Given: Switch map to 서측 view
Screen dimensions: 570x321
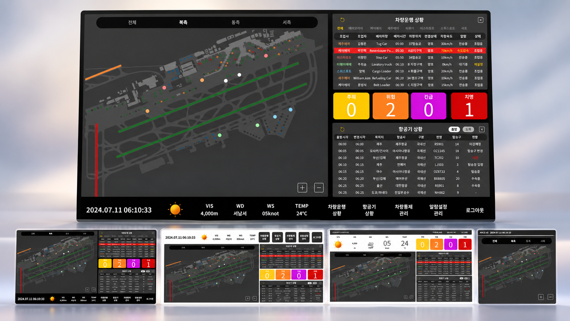Looking at the screenshot, I should coord(287,23).
